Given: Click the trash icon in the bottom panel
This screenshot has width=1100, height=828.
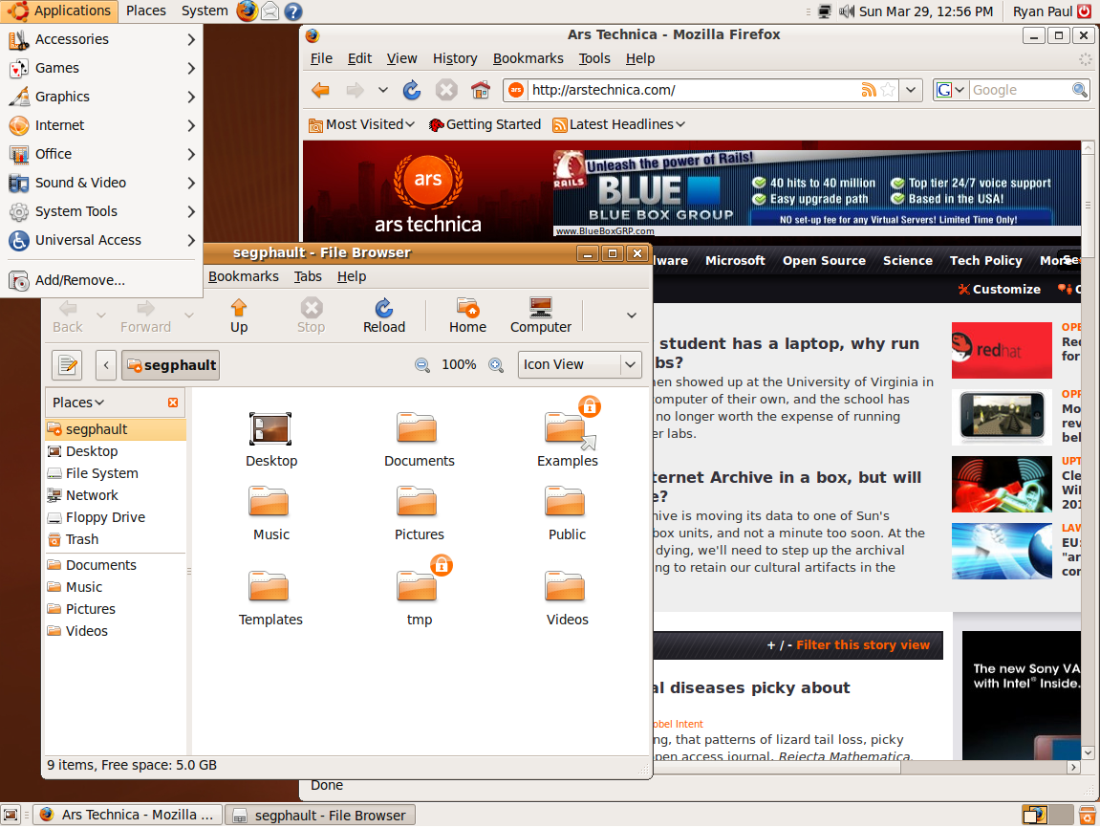Looking at the screenshot, I should 1087,816.
